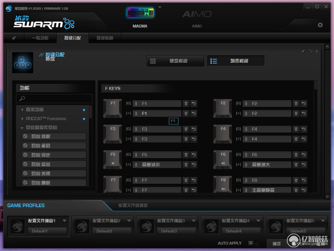Show panel info icon
Image resolution: width=334 pixels, height=251 pixels.
(317, 51)
